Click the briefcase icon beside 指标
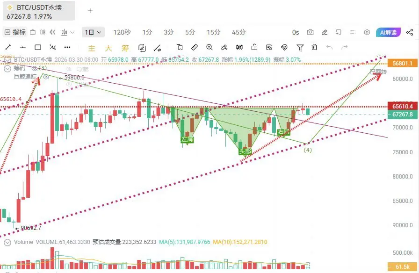 click(x=33, y=32)
